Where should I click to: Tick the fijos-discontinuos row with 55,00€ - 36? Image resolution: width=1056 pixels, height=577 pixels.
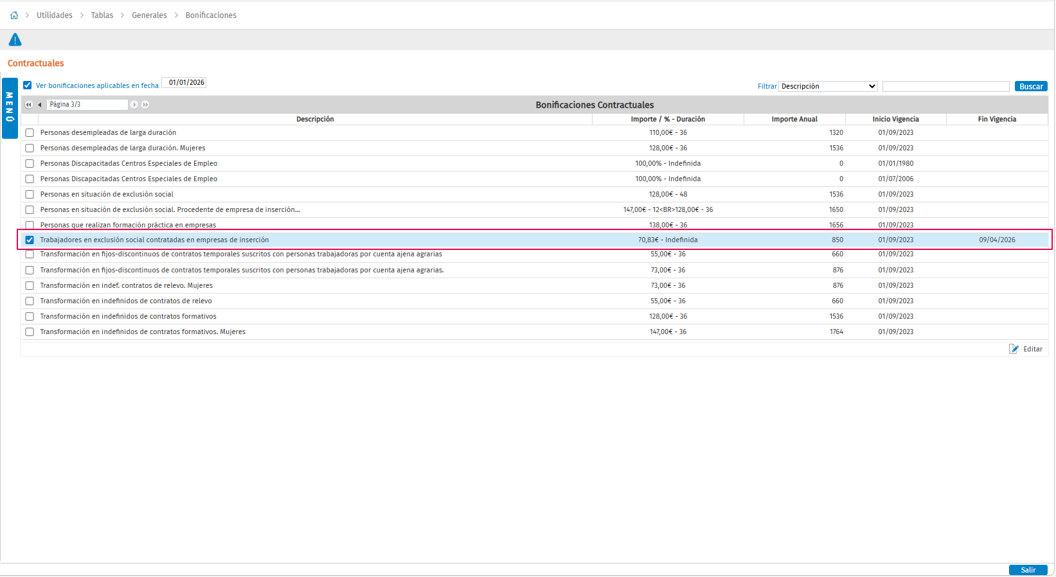pos(30,254)
